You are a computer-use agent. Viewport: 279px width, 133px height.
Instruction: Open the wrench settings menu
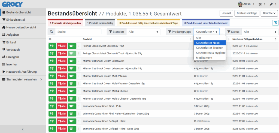(x=273, y=4)
